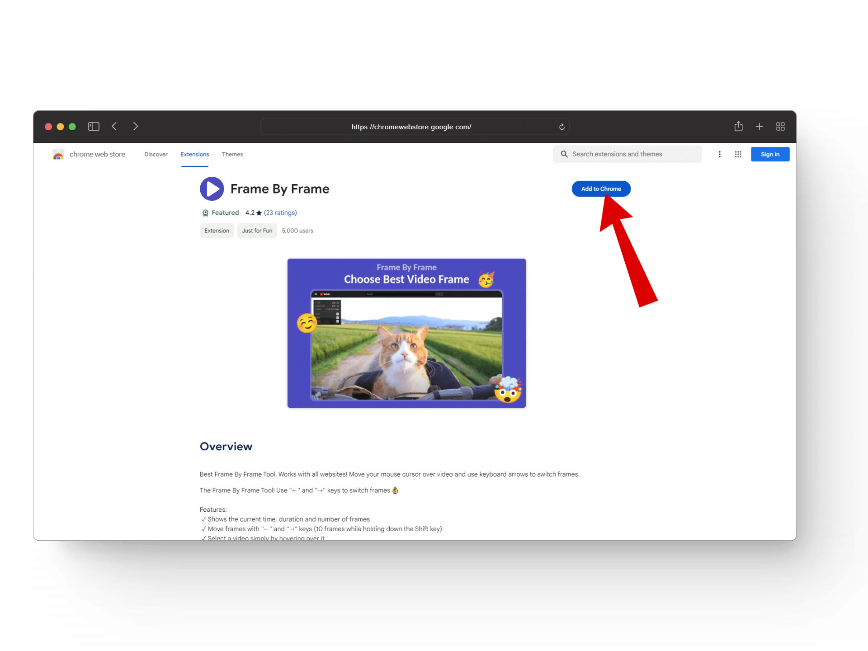Open the share icon in toolbar
868x651 pixels.
[738, 127]
